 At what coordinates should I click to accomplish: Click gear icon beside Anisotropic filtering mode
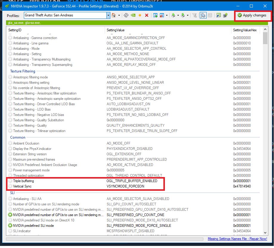tap(10, 77)
